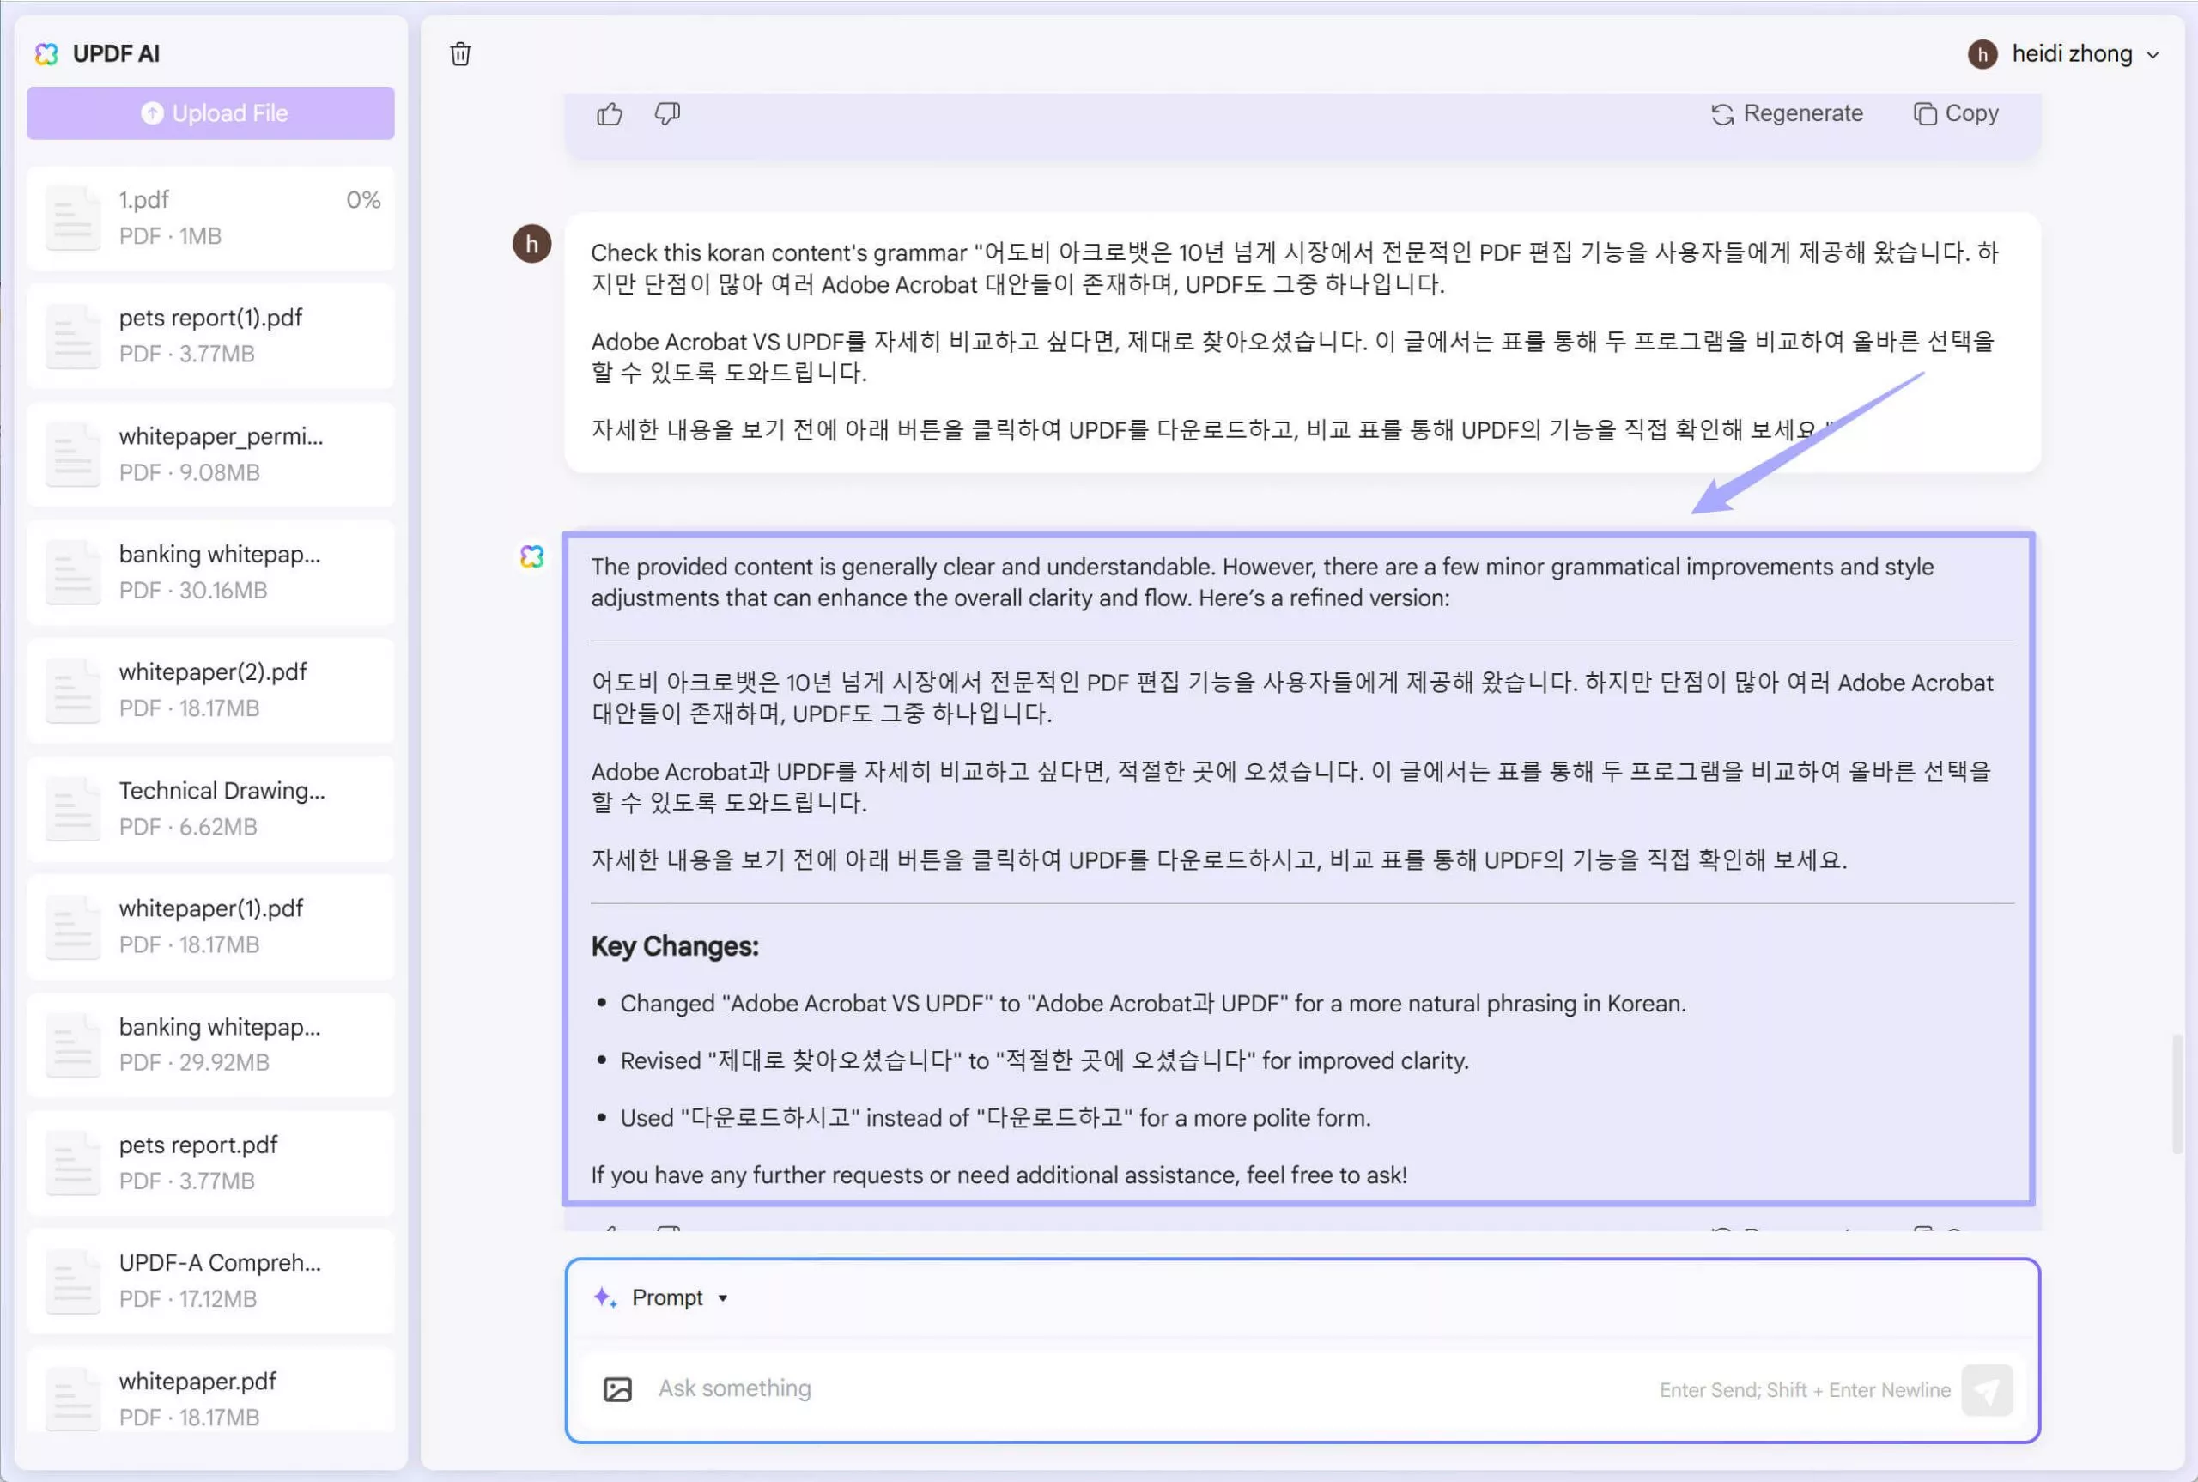Image resolution: width=2198 pixels, height=1482 pixels.
Task: Dislike the AI response with thumbs down
Action: coord(666,113)
